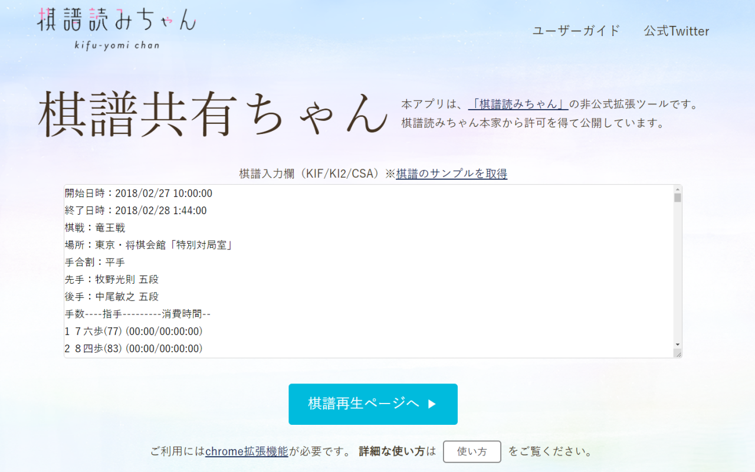Click the line 場所：東京・将棋会館「特別対局室」
The image size is (755, 472).
click(149, 245)
